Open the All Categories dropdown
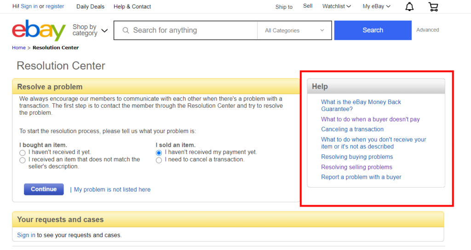This screenshot has width=471, height=250. [x=294, y=30]
